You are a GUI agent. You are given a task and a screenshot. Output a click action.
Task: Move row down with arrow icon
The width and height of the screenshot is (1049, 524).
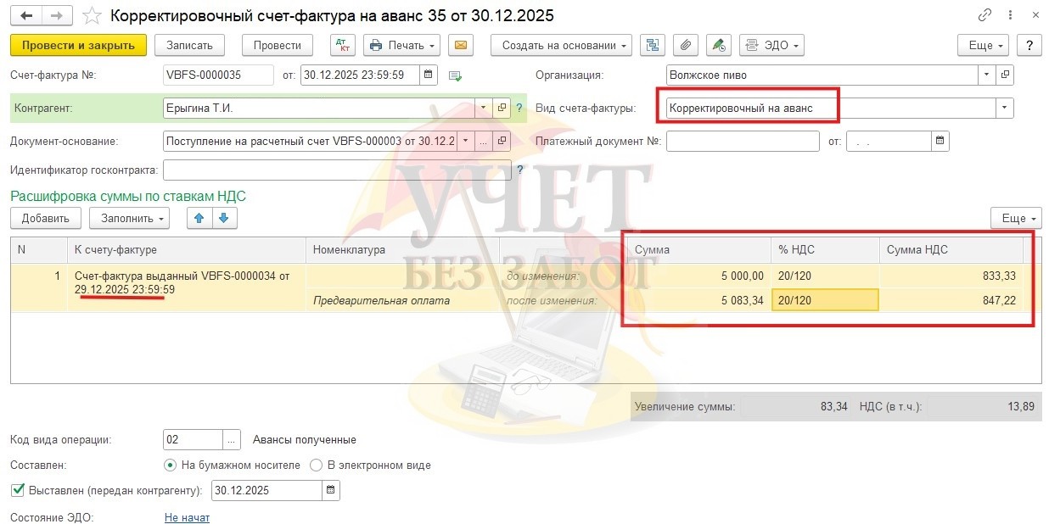pos(224,218)
